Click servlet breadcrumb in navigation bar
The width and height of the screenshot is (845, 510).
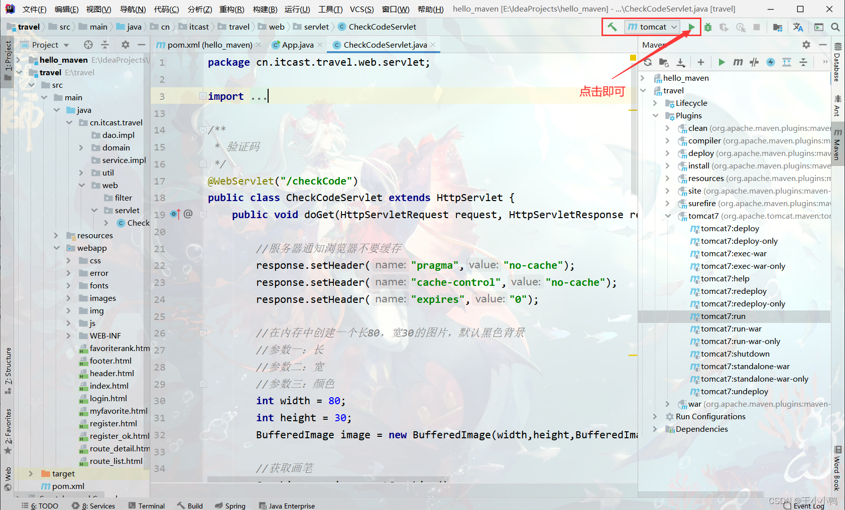316,27
